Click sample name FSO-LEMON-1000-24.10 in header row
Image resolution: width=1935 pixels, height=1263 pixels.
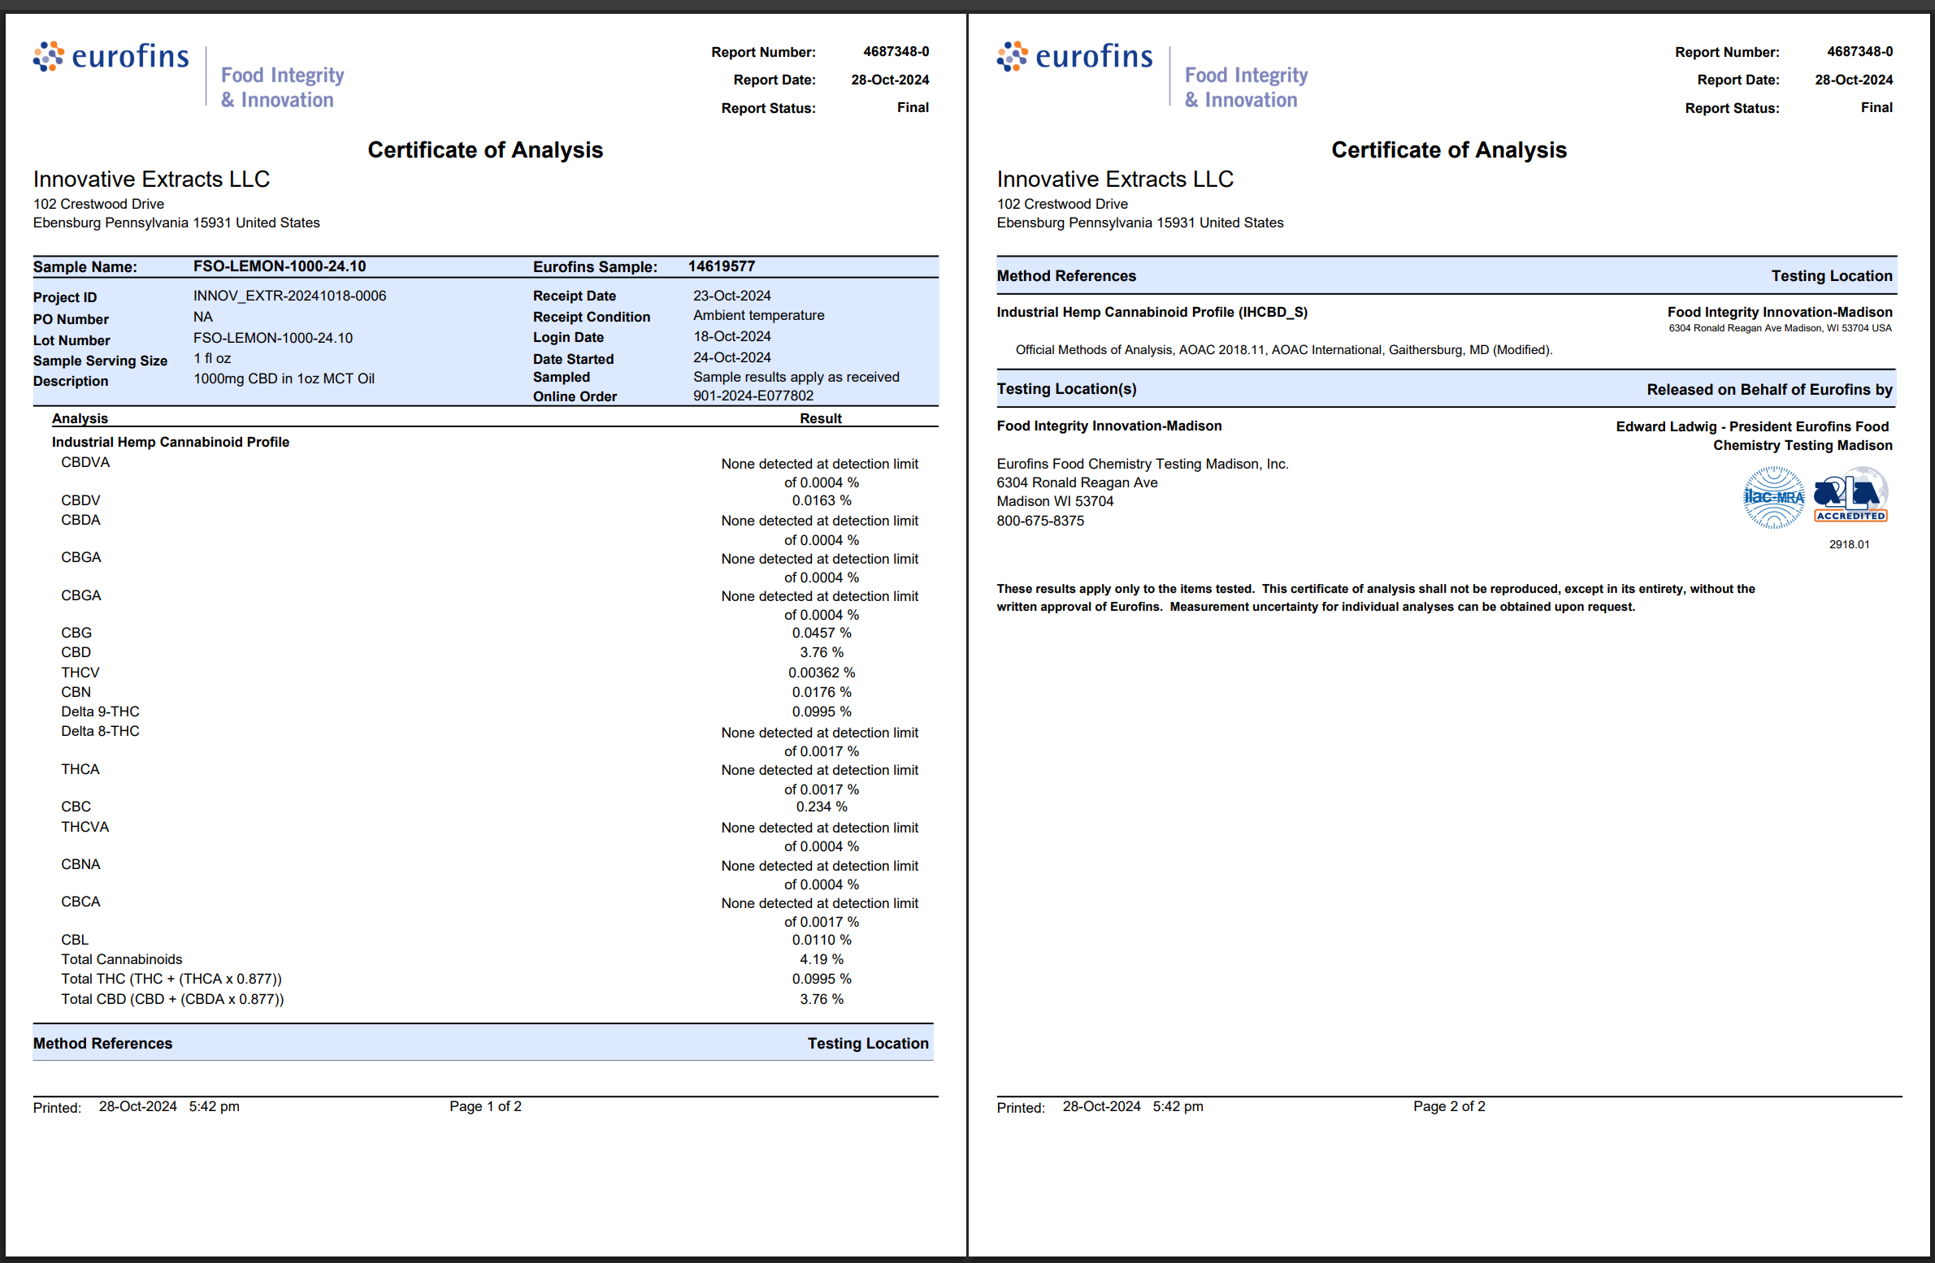coord(279,266)
